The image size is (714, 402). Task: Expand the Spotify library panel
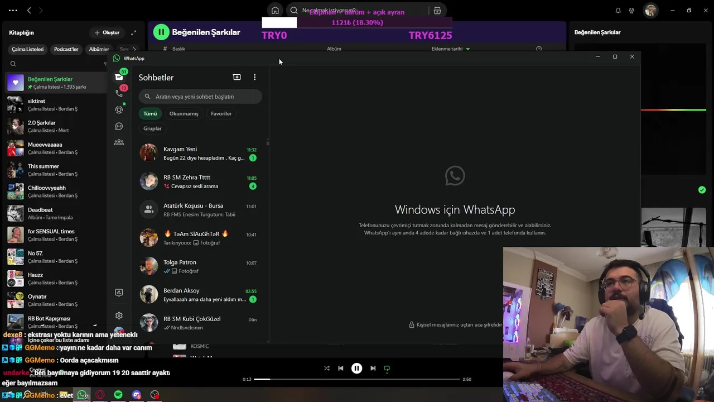133,32
